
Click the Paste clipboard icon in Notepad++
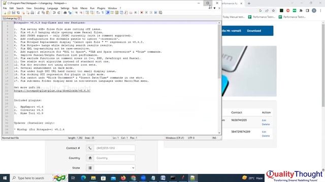[x=48, y=13]
